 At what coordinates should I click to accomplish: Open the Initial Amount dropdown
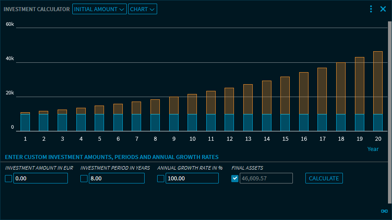[x=99, y=9]
